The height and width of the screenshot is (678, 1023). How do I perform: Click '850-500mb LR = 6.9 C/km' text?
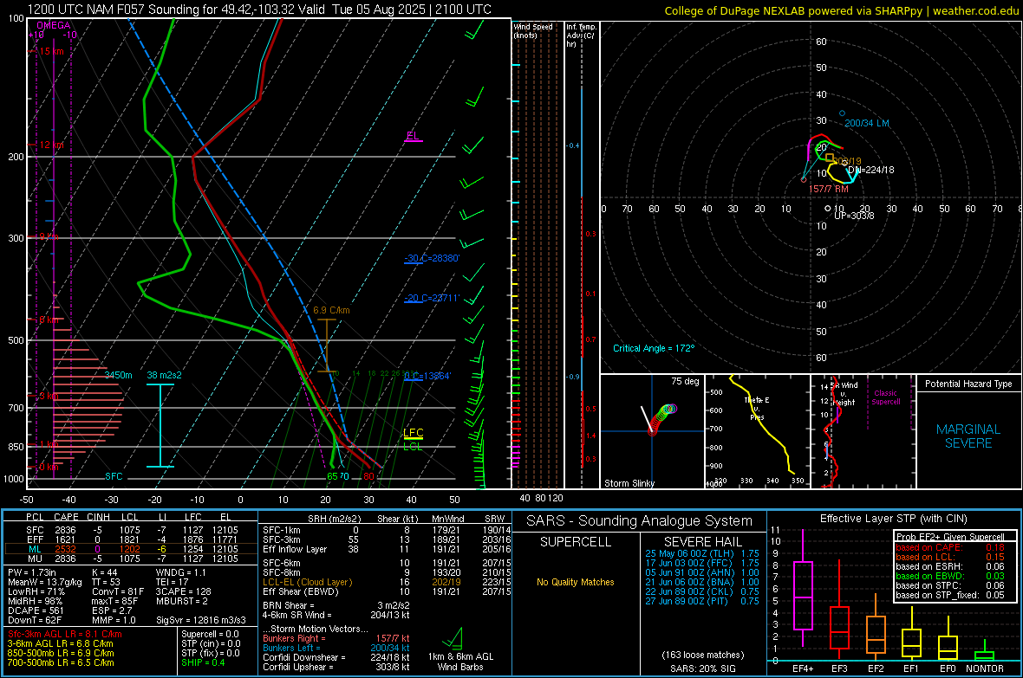tap(61, 653)
